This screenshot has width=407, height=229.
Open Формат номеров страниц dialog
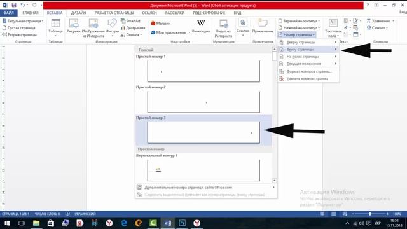(x=308, y=71)
